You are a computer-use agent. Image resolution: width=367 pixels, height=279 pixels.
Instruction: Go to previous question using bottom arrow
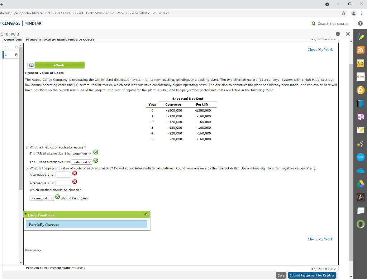[312, 269]
